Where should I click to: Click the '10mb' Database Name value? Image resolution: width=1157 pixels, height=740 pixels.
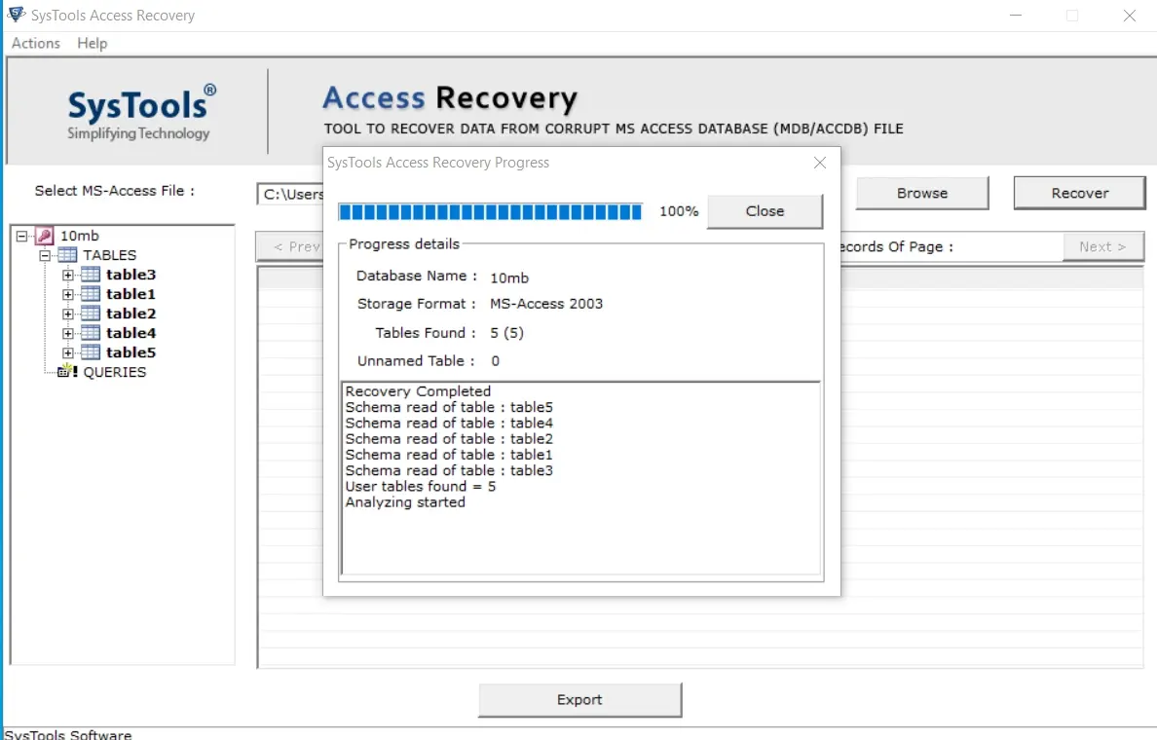pos(509,277)
